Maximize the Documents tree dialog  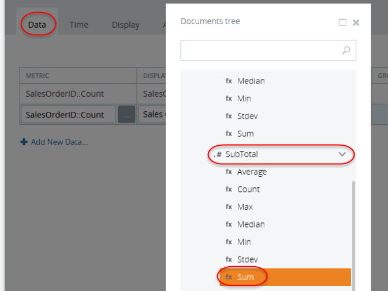point(342,22)
